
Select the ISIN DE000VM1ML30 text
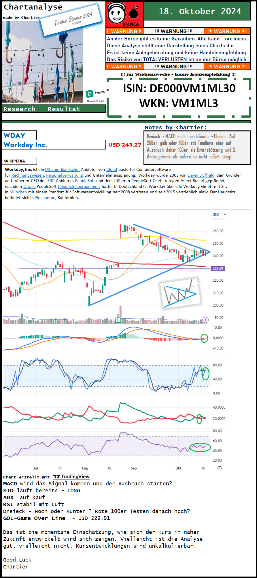179,88
